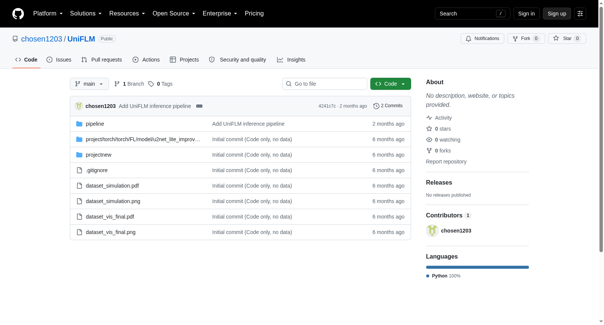Click the tag icon next to 0 Tags
Screen dimensions: 604x325
point(151,84)
